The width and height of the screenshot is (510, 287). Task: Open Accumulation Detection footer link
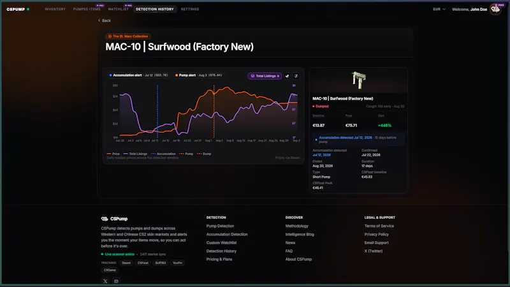[227, 234]
